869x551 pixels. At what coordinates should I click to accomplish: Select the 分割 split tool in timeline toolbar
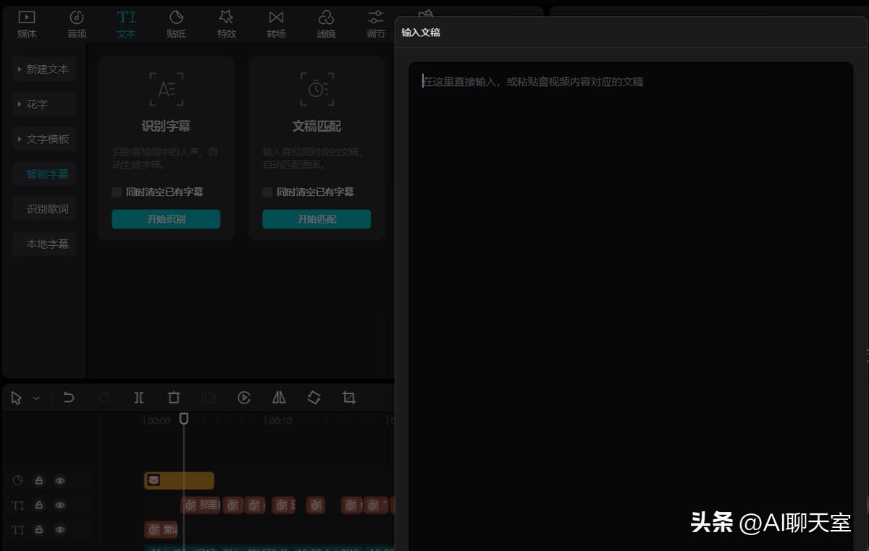139,397
